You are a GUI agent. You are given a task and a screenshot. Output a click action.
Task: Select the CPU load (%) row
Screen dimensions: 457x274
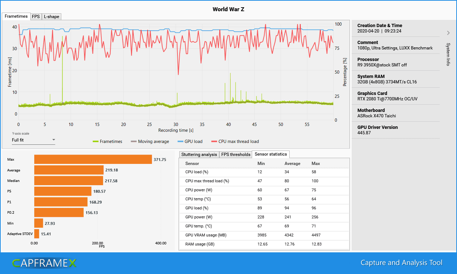264,172
